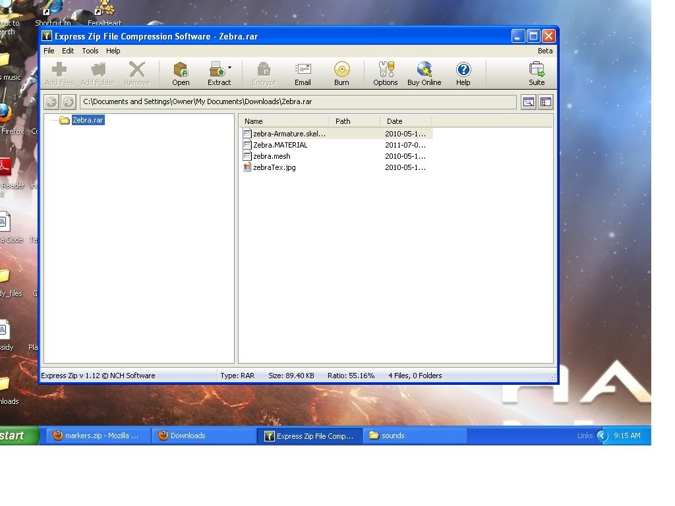Click the Zebra.MATERIAL file icon

(x=247, y=144)
